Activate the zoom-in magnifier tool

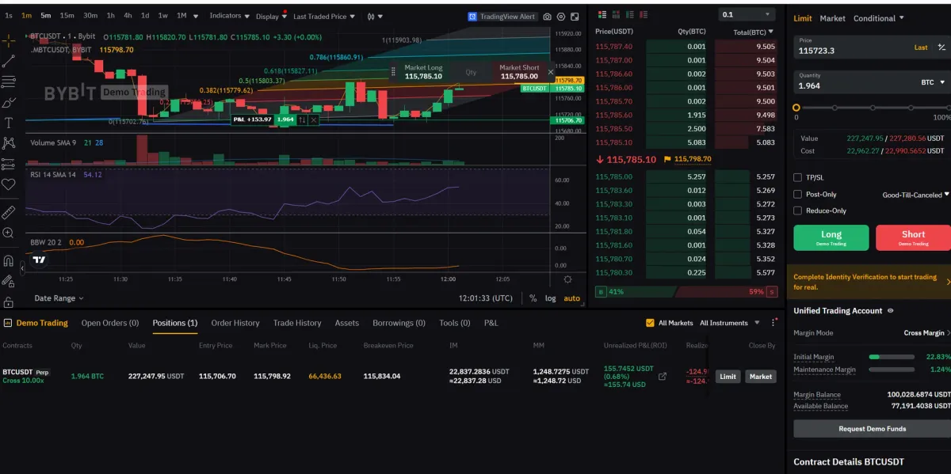(9, 233)
